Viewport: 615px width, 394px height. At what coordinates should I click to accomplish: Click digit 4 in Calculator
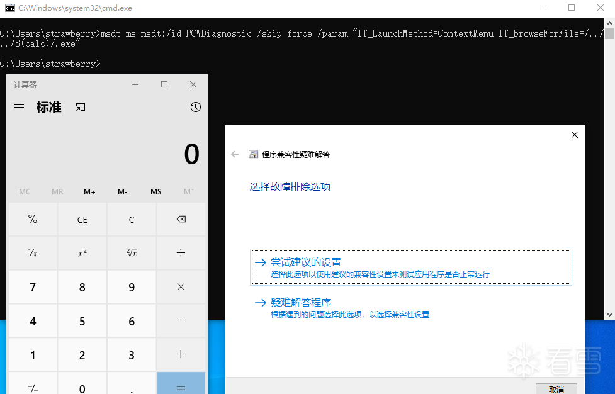tap(33, 321)
